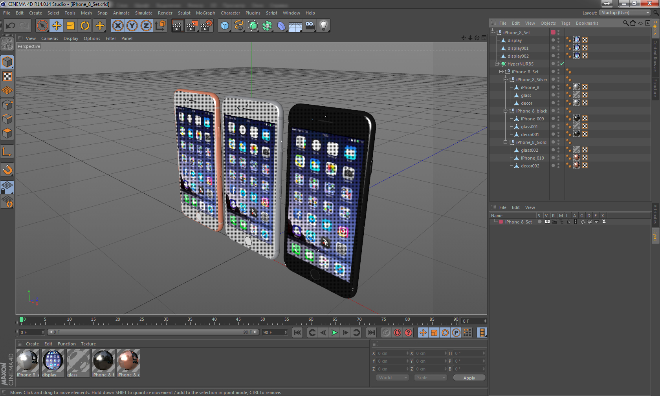Viewport: 660px width, 396px height.
Task: Add HyperNURBS generator icon
Action: click(x=253, y=26)
